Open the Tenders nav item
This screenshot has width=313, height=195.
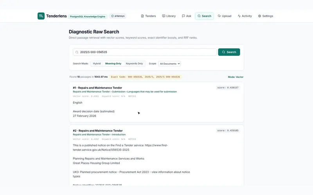coord(148,16)
